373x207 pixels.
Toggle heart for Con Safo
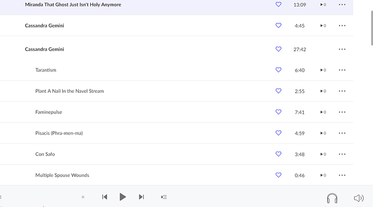(x=278, y=154)
